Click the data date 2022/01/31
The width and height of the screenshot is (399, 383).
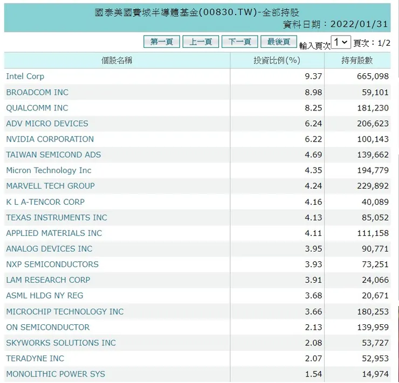click(x=359, y=24)
